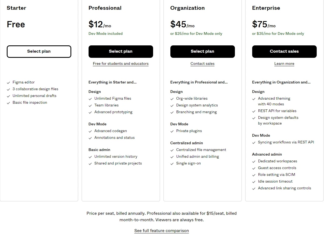The image size is (324, 235).
Task: Open See full feature comparison link
Action: click(161, 231)
